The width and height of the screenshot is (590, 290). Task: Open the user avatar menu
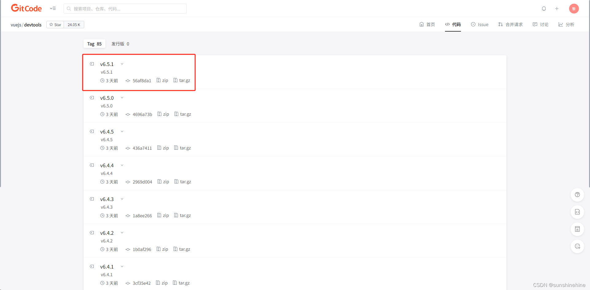click(x=574, y=9)
